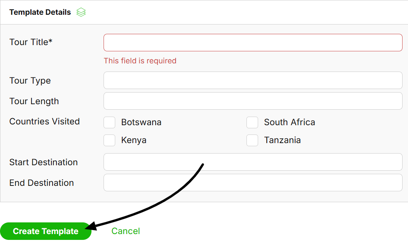Click the Start Destination label text

44,162
